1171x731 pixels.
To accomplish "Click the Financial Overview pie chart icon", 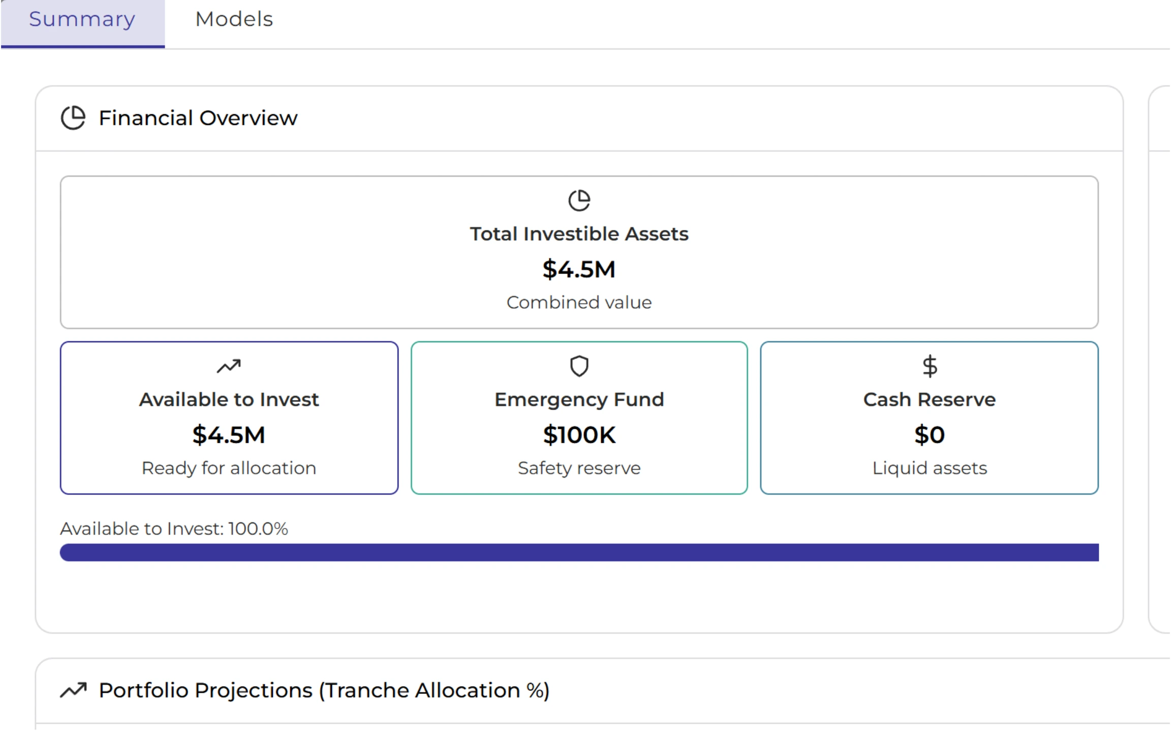I will pos(73,118).
